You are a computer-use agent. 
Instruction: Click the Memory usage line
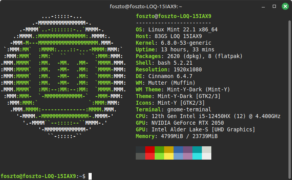pyautogui.click(x=177, y=136)
